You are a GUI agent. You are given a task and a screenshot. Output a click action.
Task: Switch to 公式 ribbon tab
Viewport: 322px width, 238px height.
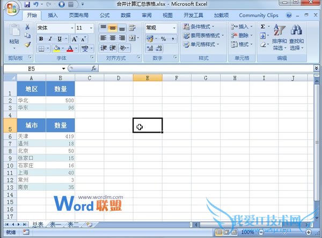pyautogui.click(x=105, y=15)
